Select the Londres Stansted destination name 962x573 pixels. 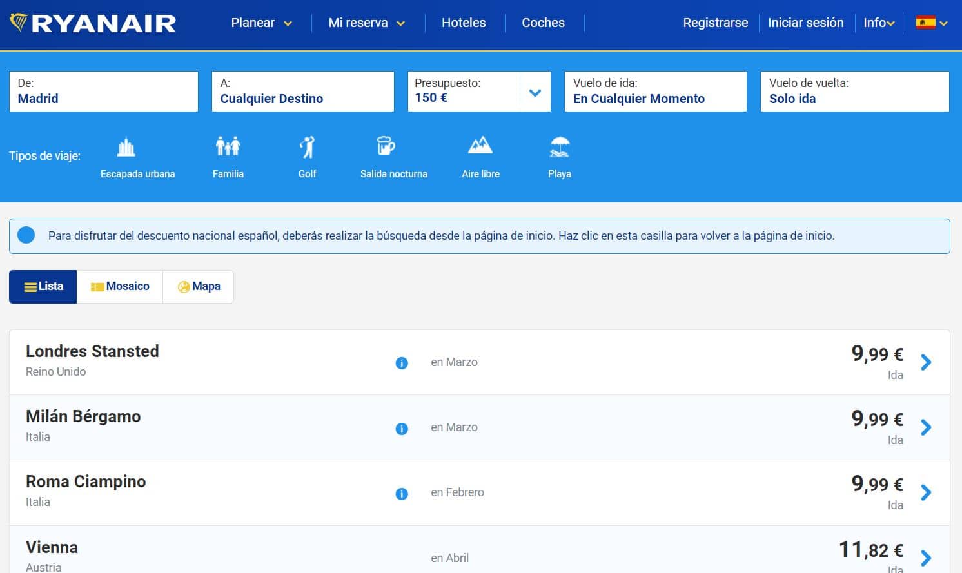click(92, 351)
